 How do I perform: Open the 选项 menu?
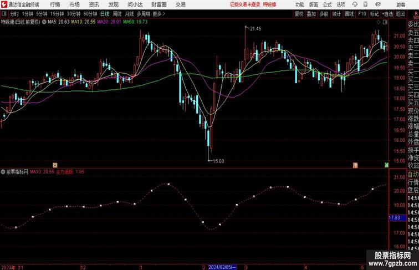[x=341, y=5]
